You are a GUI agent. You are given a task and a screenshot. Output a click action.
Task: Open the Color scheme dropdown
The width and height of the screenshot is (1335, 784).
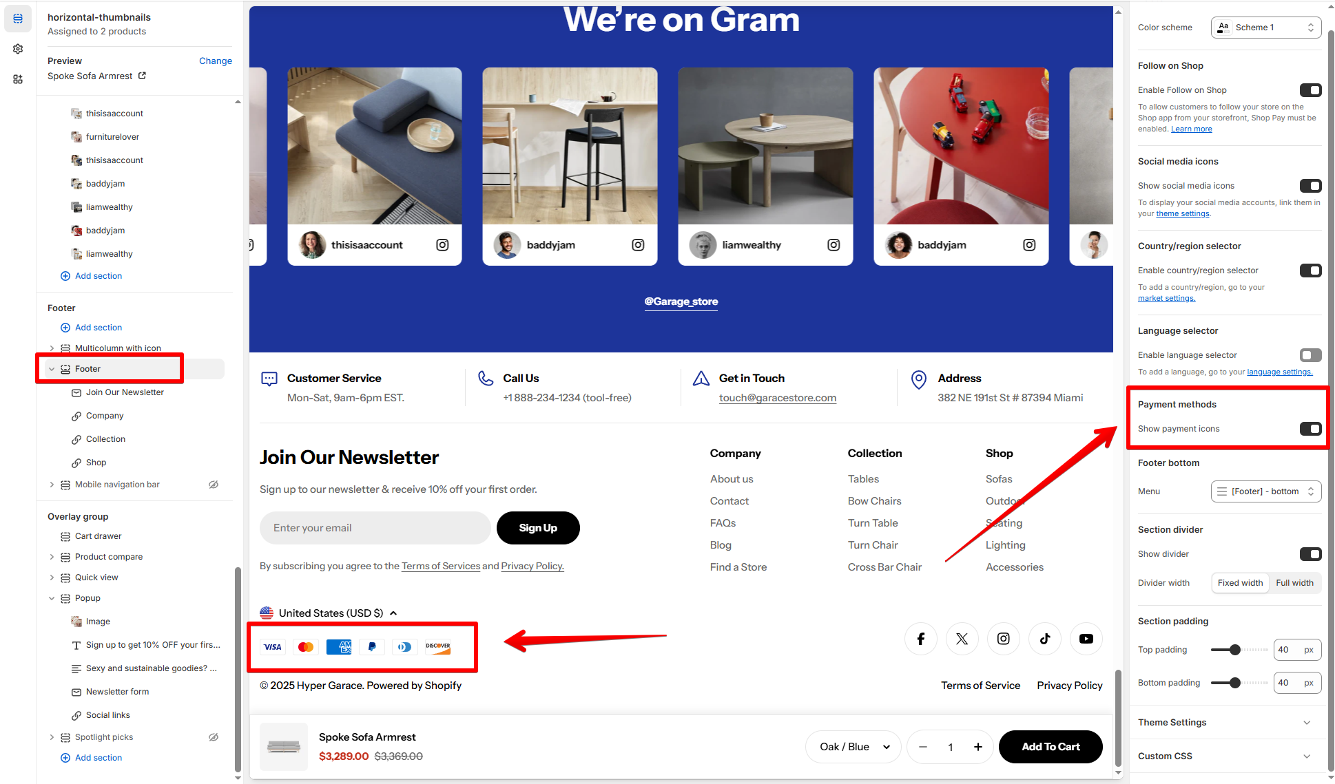tap(1266, 28)
